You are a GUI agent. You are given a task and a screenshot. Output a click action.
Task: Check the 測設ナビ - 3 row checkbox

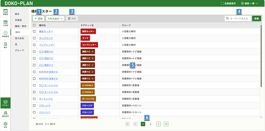coord(34,52)
